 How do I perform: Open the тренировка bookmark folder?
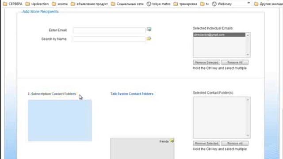(185, 4)
